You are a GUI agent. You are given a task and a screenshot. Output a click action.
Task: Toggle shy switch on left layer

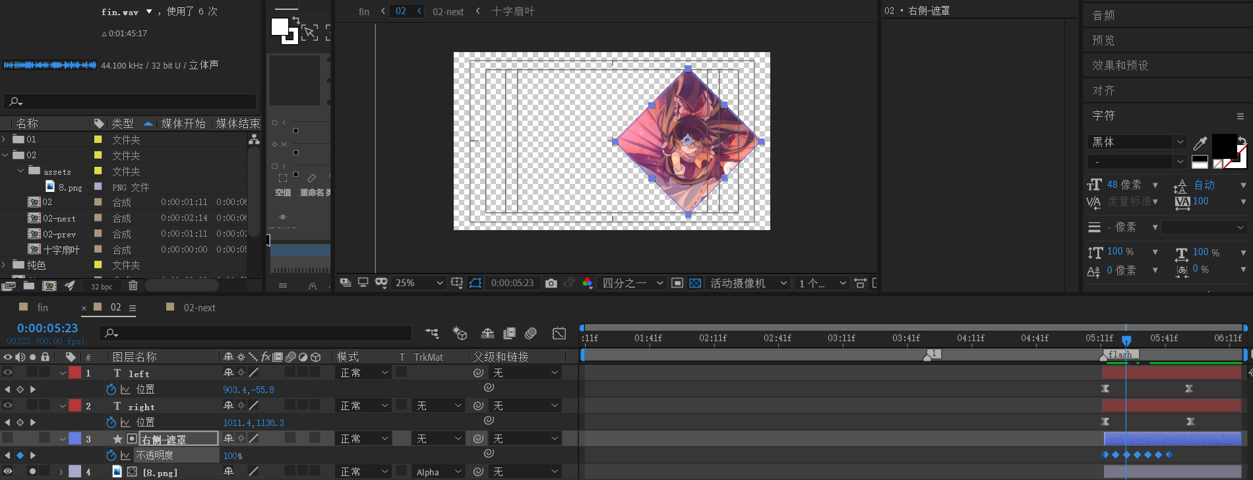[x=228, y=373]
